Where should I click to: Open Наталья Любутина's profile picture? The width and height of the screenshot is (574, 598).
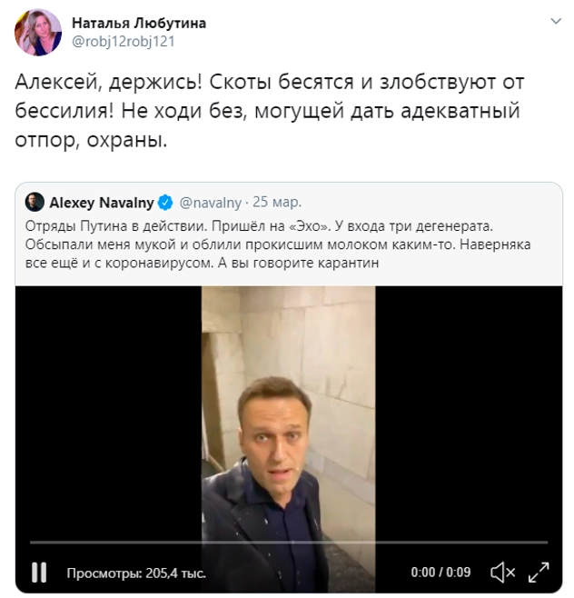tap(38, 33)
